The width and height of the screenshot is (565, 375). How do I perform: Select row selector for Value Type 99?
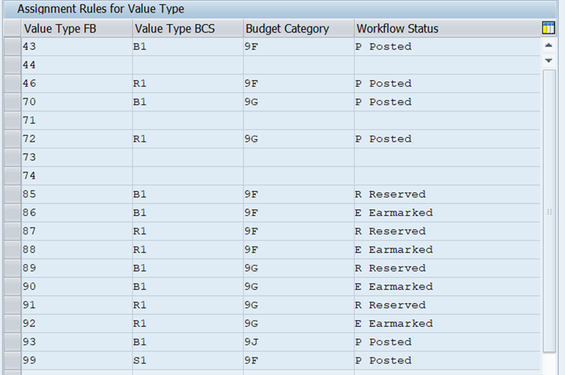pos(12,361)
